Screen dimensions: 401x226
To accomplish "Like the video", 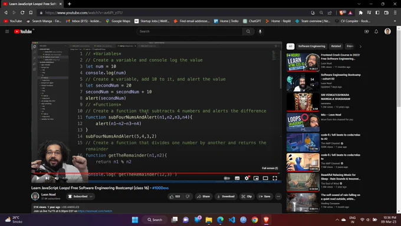I will (x=175, y=196).
